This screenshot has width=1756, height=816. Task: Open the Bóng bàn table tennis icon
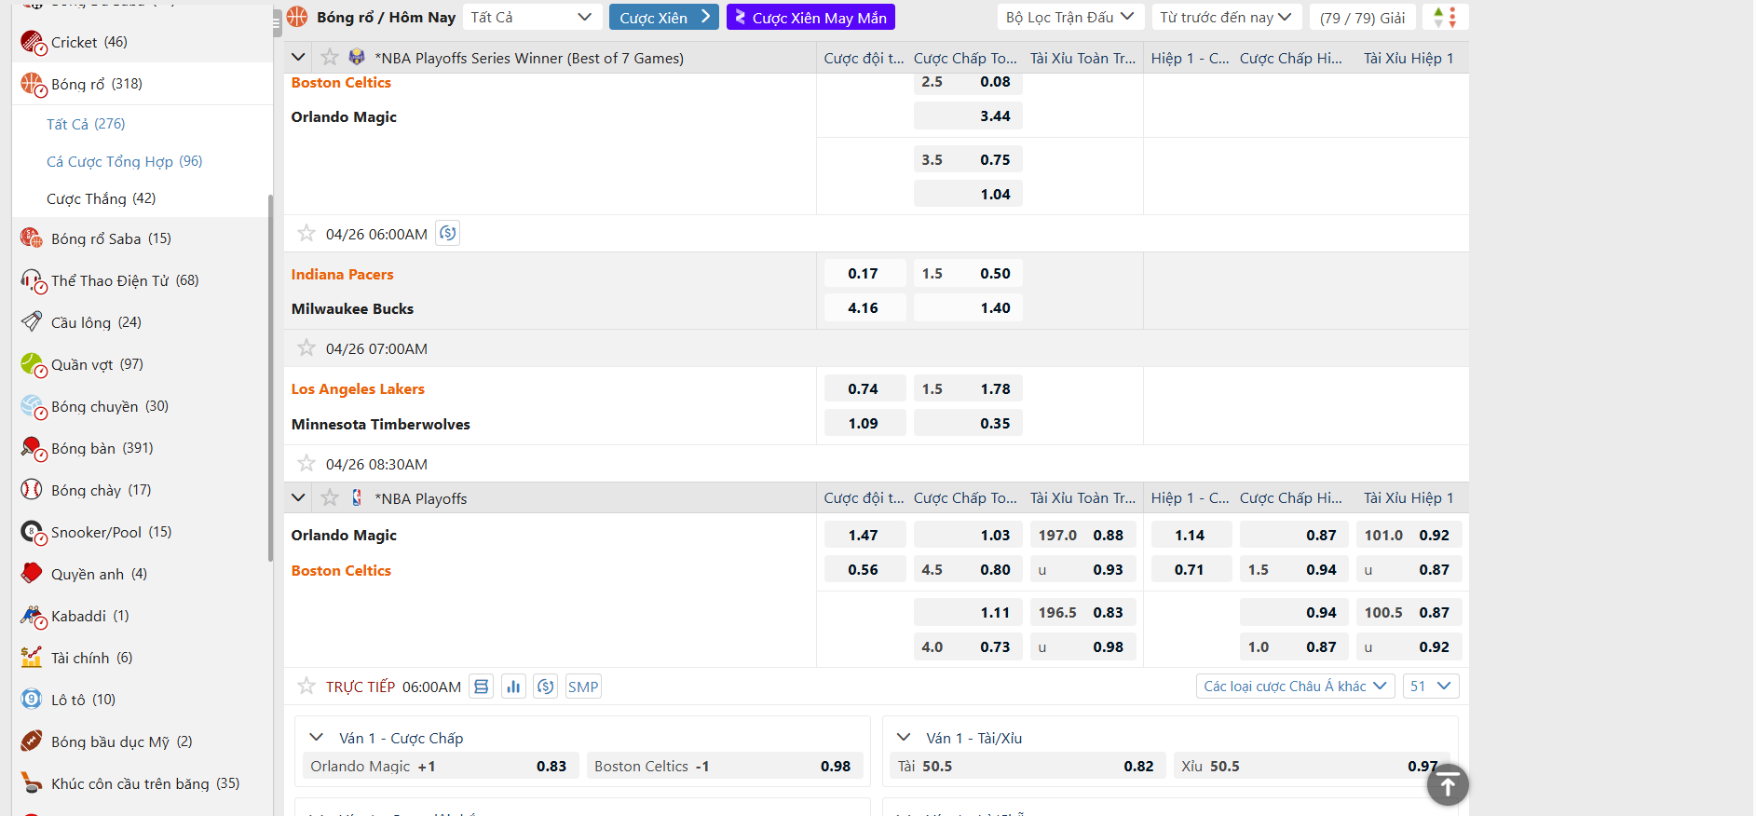click(32, 448)
